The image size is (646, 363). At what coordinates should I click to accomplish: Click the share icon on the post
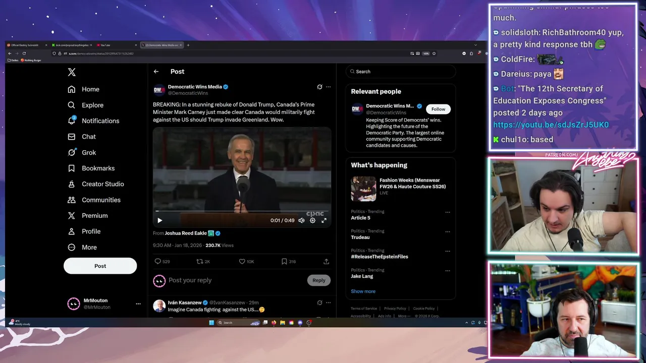pyautogui.click(x=326, y=261)
